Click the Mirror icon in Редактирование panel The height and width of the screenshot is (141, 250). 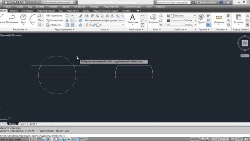tap(67, 20)
